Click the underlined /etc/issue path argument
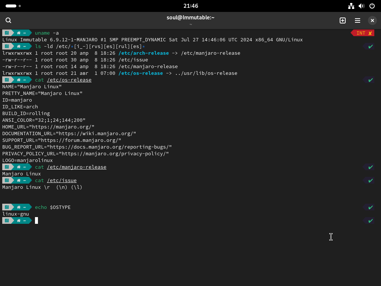Screen dimensions: 381x286 [x=62, y=180]
